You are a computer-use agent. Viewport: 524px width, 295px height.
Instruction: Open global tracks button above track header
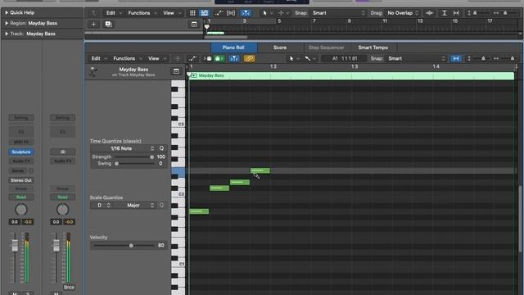coord(194,24)
